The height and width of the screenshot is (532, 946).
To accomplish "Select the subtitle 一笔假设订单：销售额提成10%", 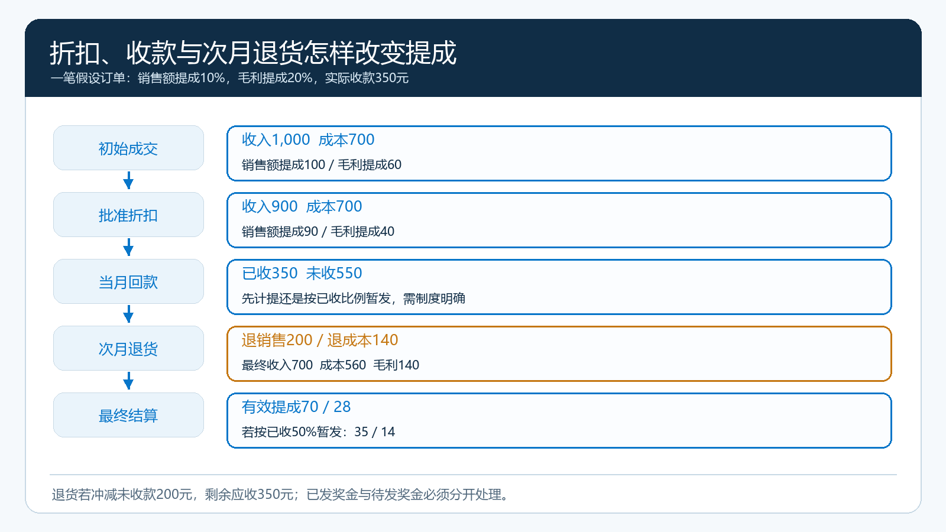I will click(138, 78).
